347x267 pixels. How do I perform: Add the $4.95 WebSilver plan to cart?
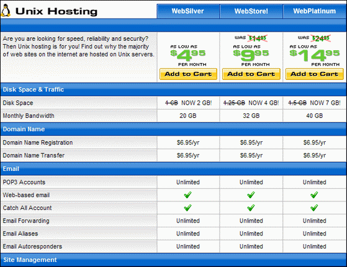click(188, 74)
